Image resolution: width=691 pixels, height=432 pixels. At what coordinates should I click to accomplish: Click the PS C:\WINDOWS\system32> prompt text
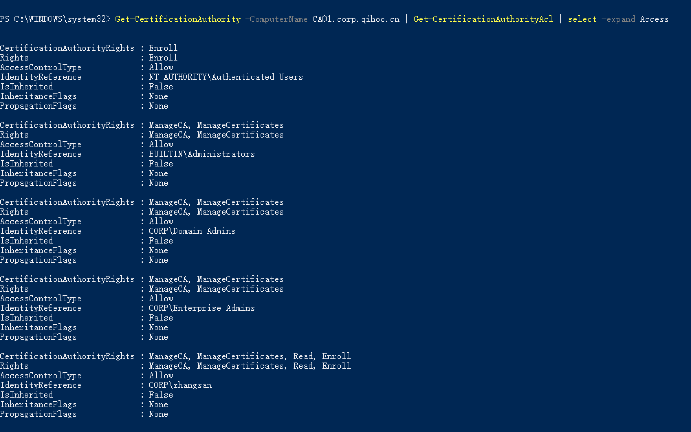click(x=55, y=19)
